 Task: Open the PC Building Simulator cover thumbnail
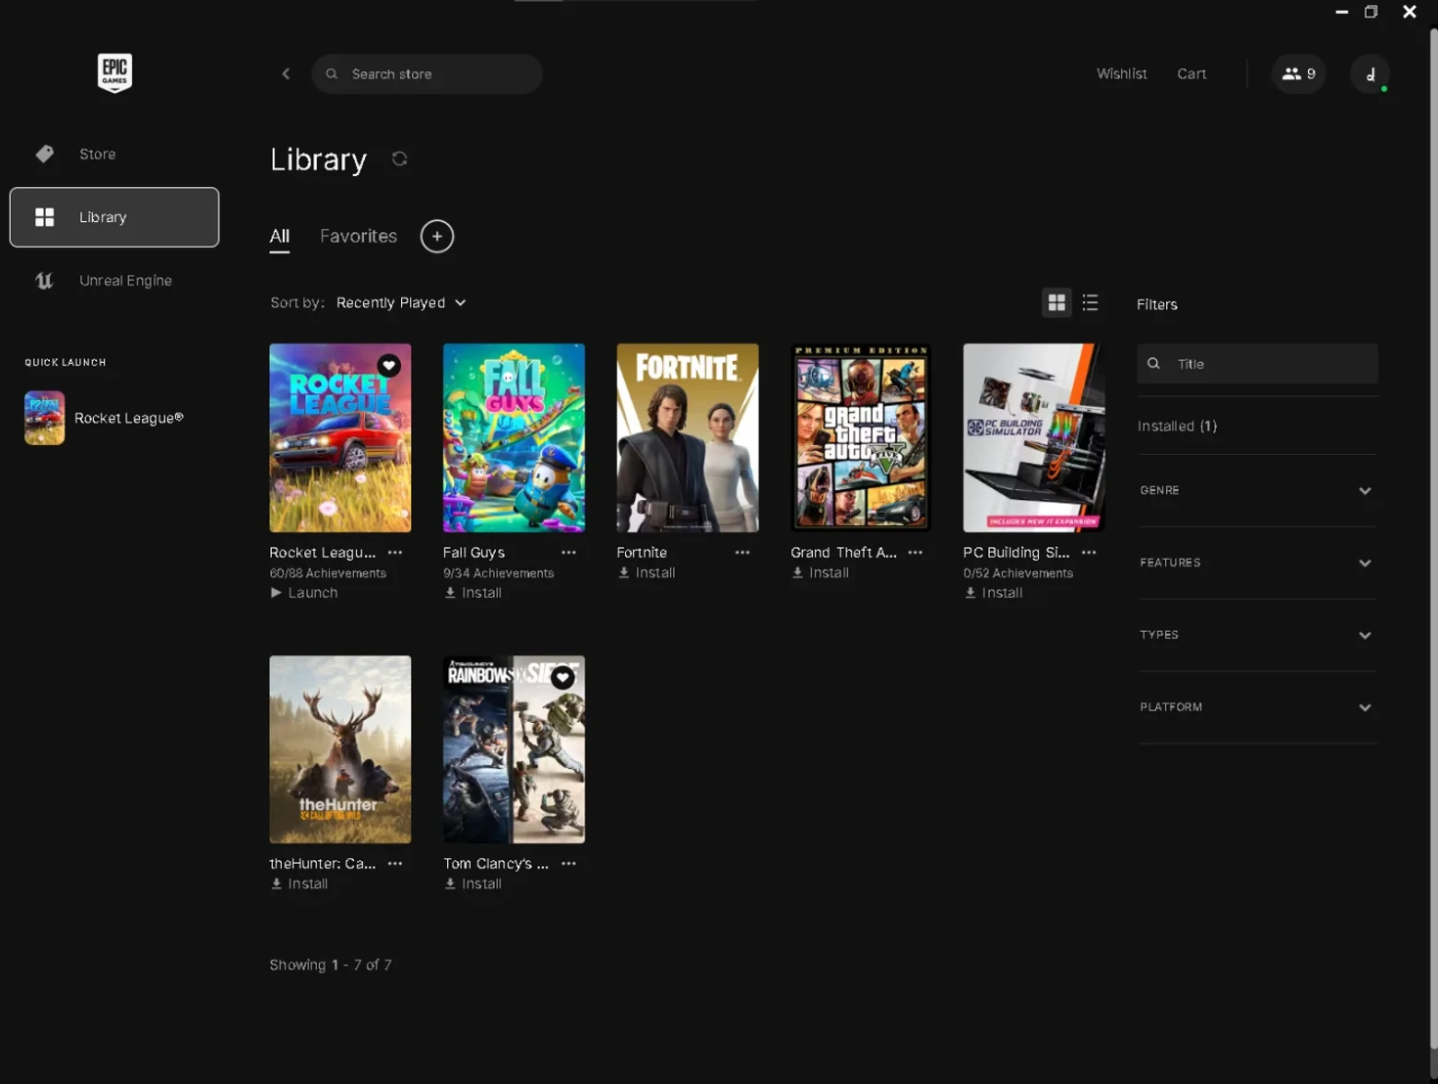tap(1034, 437)
